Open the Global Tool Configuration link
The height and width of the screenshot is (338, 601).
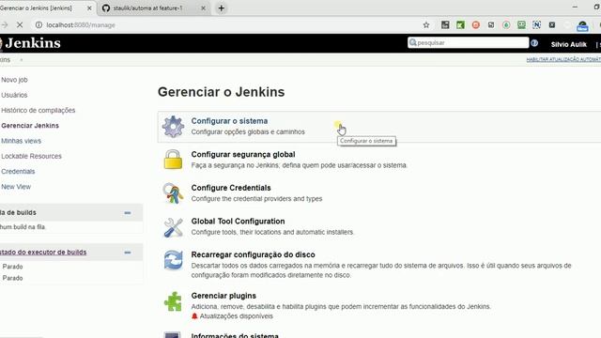pos(238,222)
